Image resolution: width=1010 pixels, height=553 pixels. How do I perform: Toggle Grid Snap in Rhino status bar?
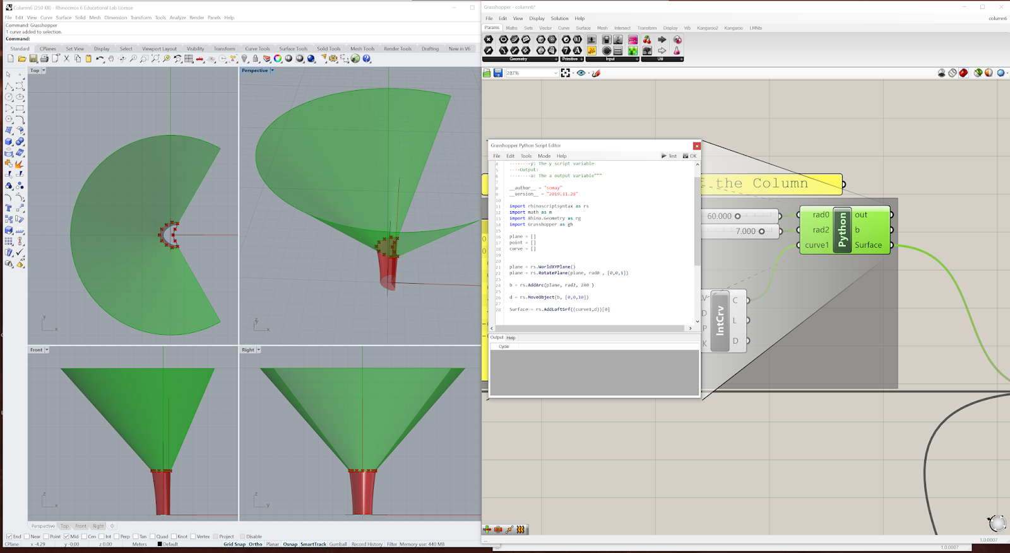[234, 544]
